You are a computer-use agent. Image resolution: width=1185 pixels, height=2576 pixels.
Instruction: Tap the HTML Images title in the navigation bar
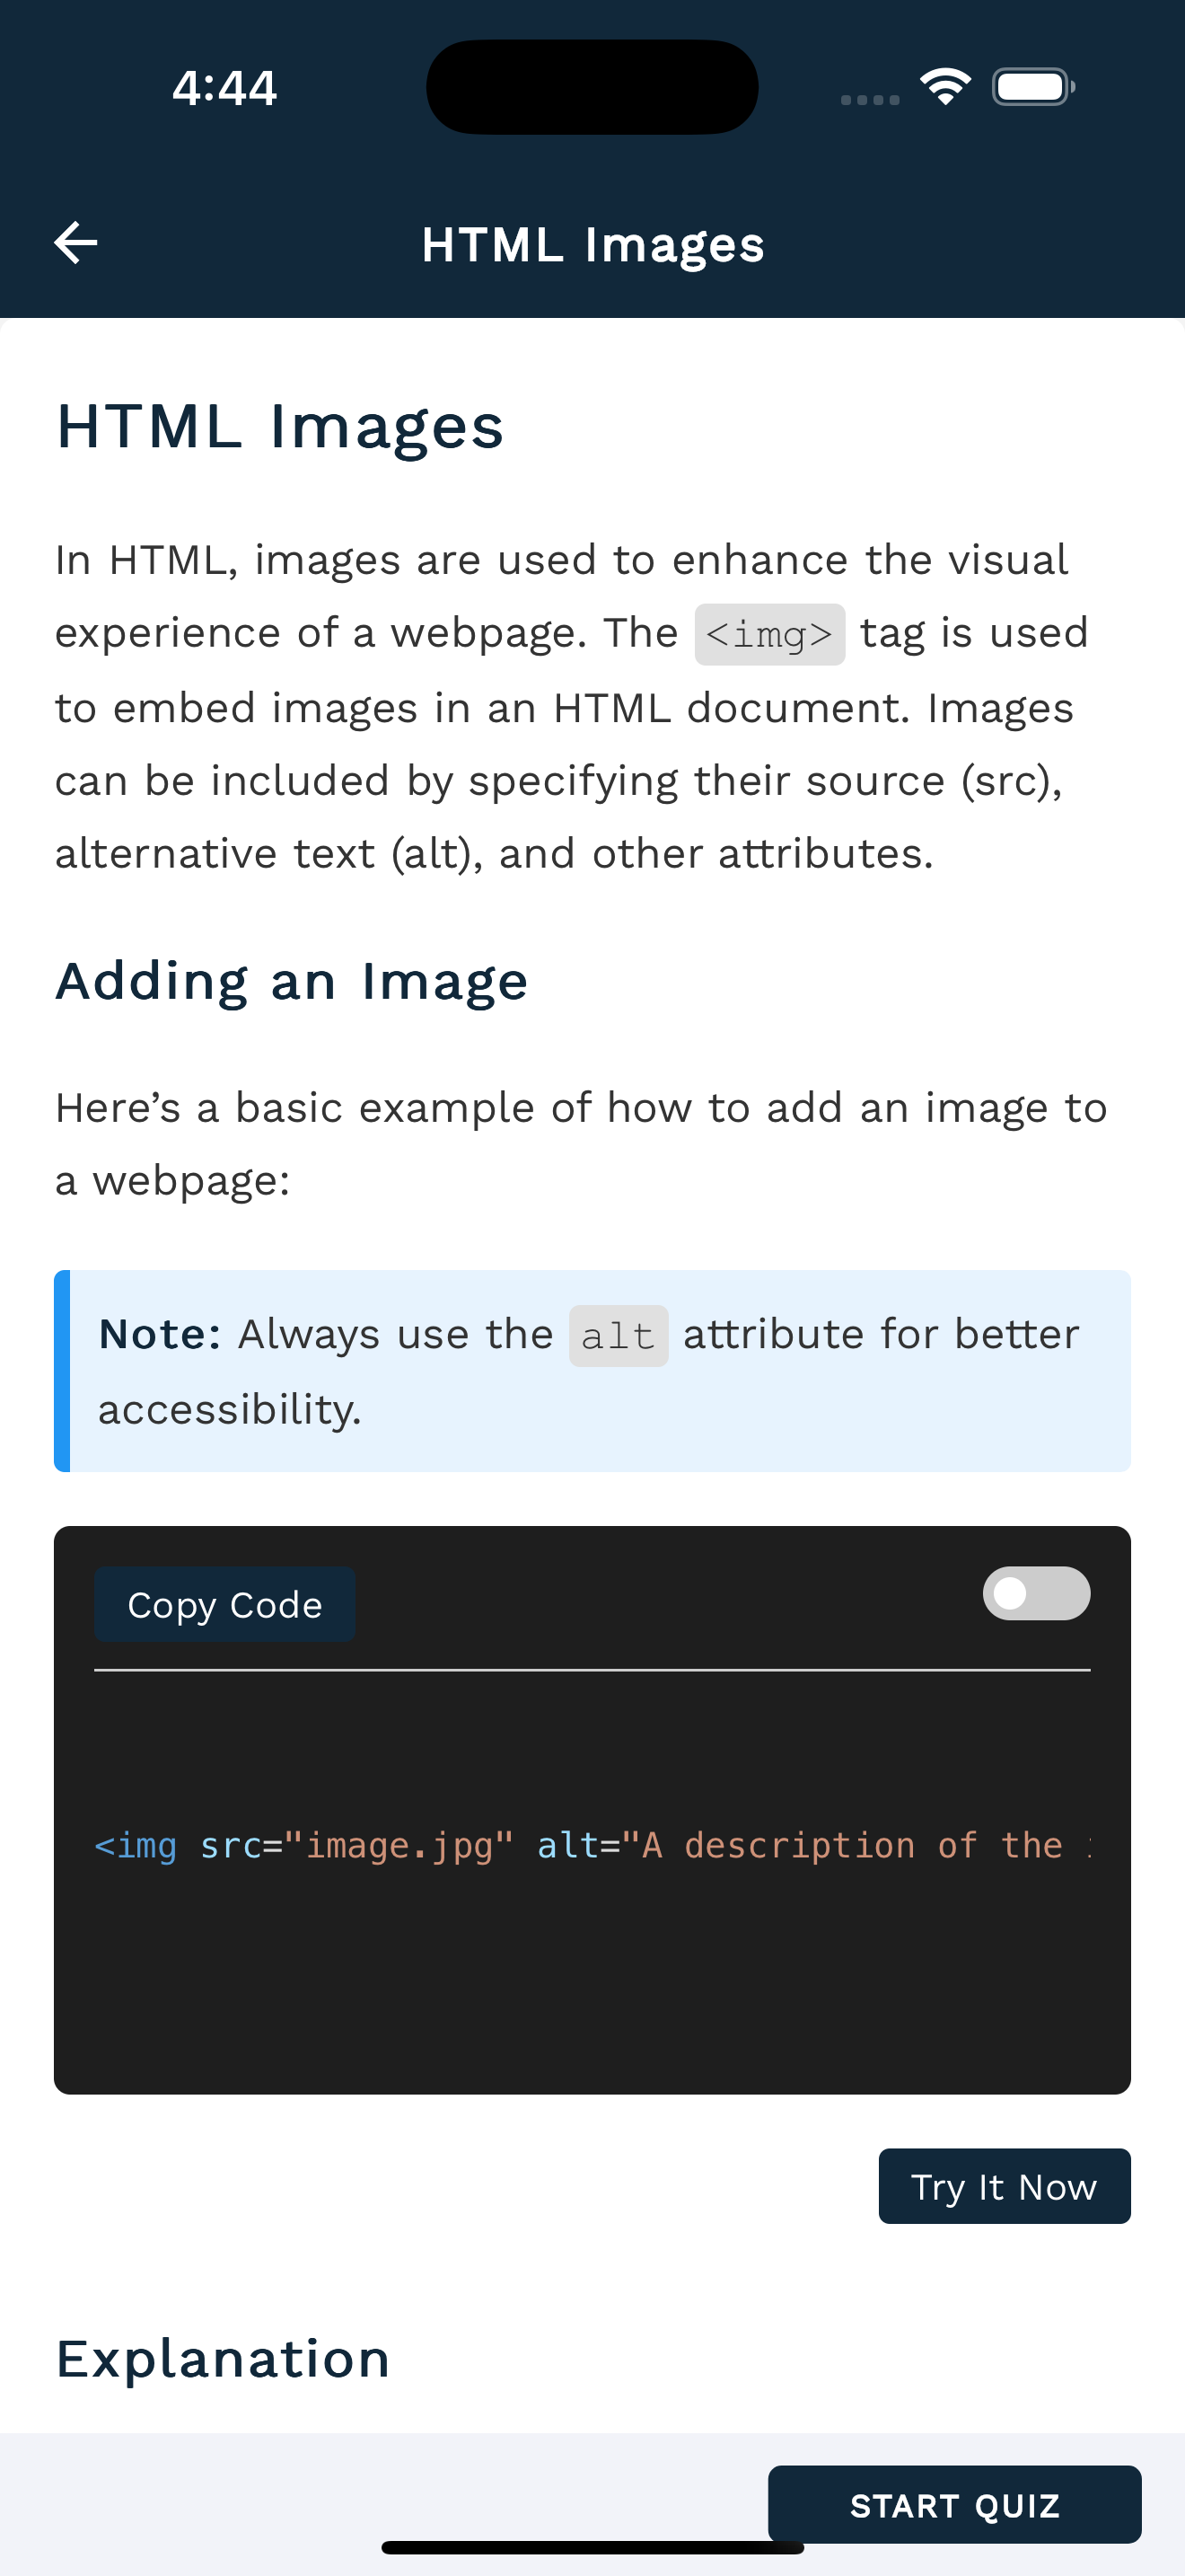pos(592,243)
